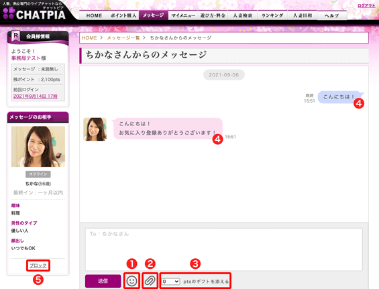Open the HOME navigation tab

pyautogui.click(x=94, y=15)
